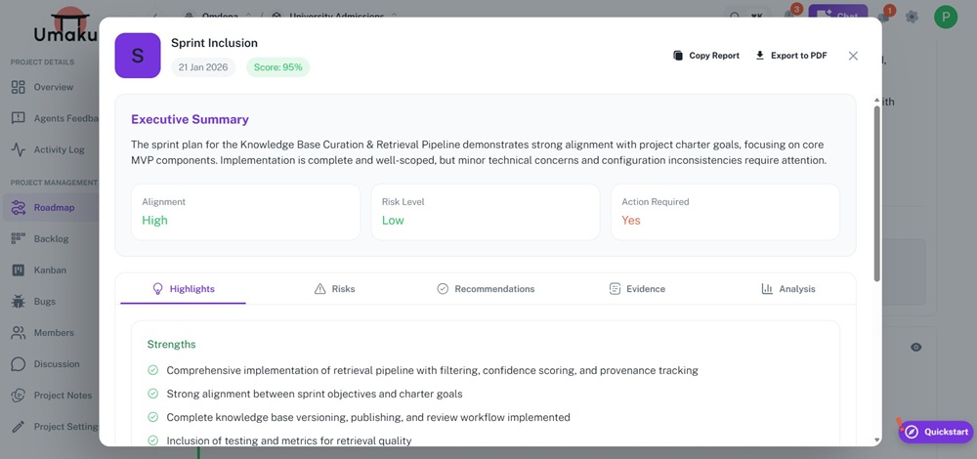
Task: Switch to the Recommendations tab
Action: [485, 289]
